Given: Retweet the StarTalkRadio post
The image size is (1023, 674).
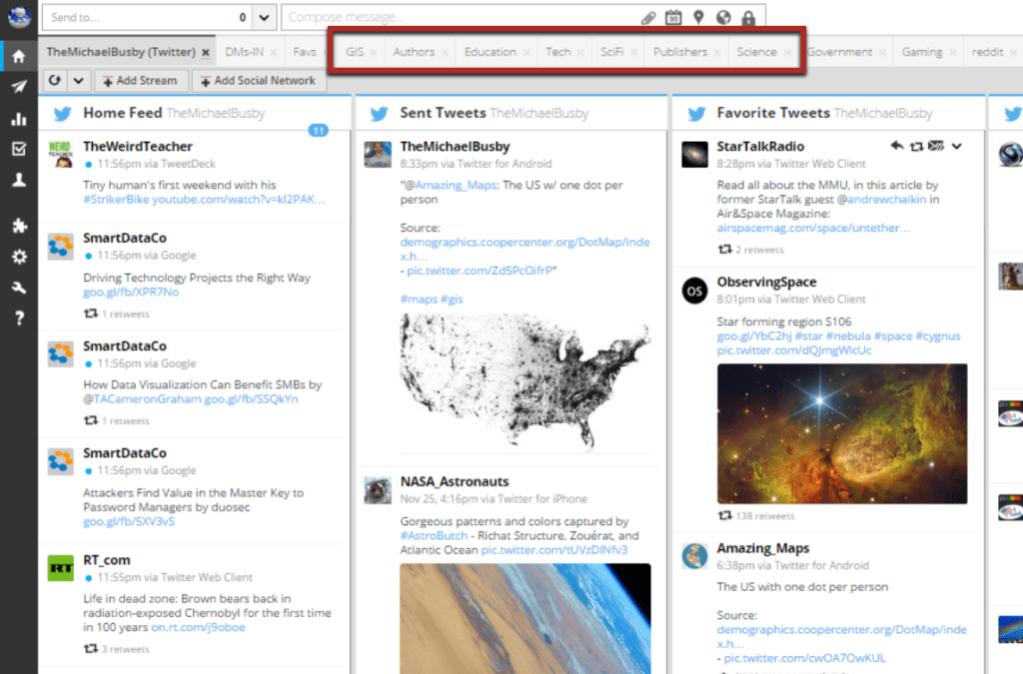Looking at the screenshot, I should 918,147.
